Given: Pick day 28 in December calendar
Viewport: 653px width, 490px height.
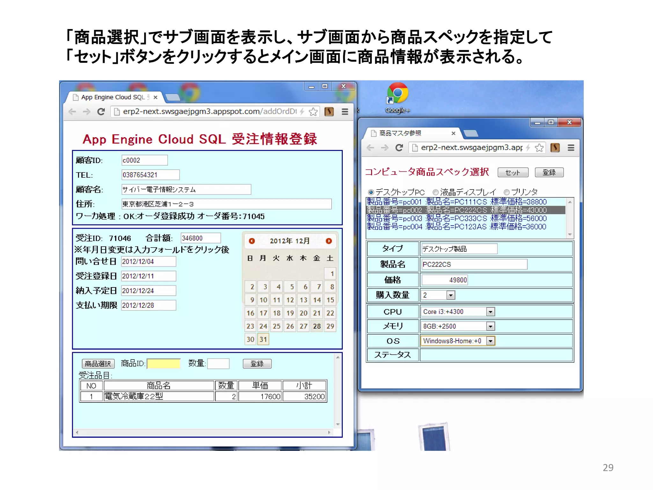Looking at the screenshot, I should (x=317, y=326).
